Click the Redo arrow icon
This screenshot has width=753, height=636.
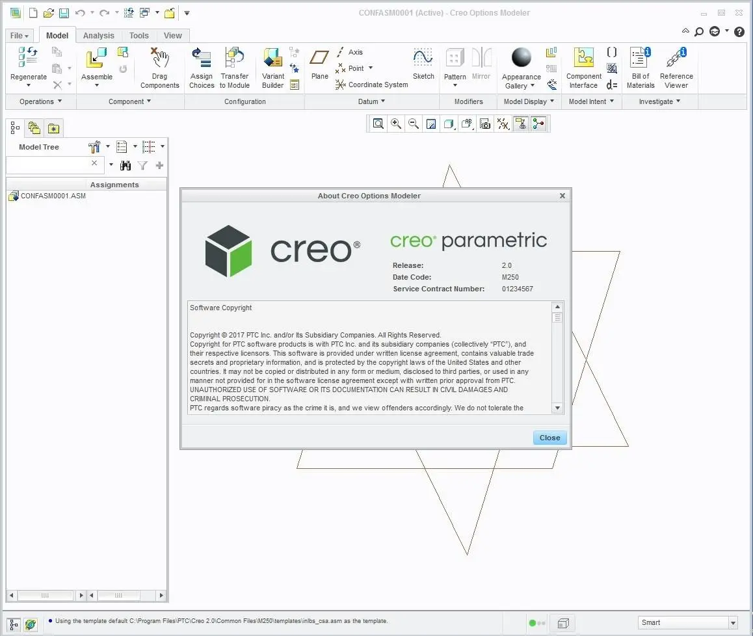pos(104,13)
